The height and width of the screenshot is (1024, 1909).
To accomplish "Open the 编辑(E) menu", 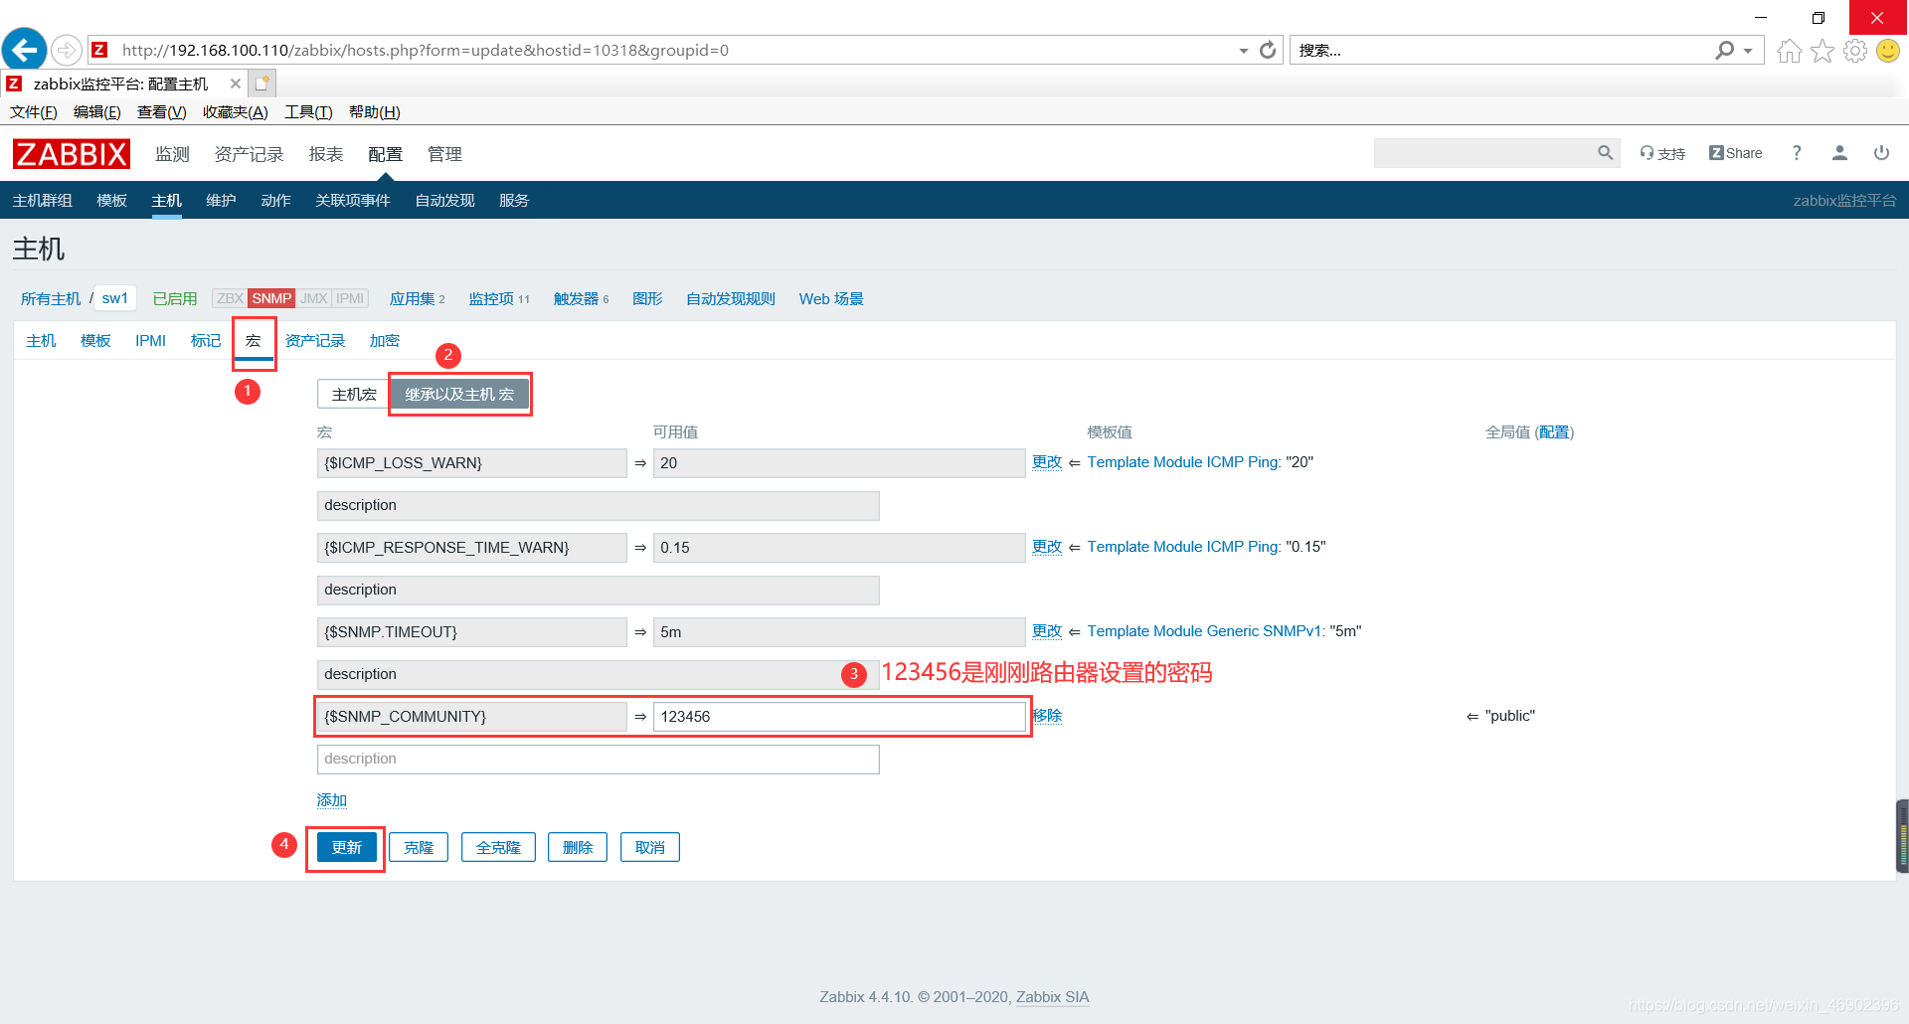I will point(97,112).
